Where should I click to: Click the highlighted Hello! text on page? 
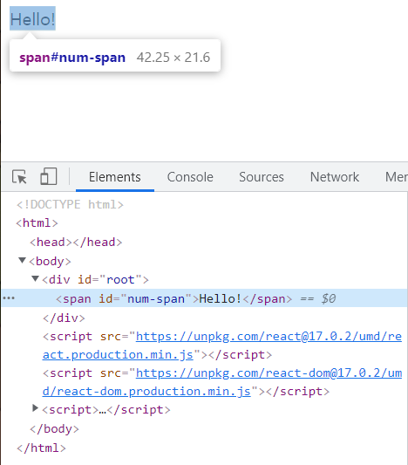(32, 19)
